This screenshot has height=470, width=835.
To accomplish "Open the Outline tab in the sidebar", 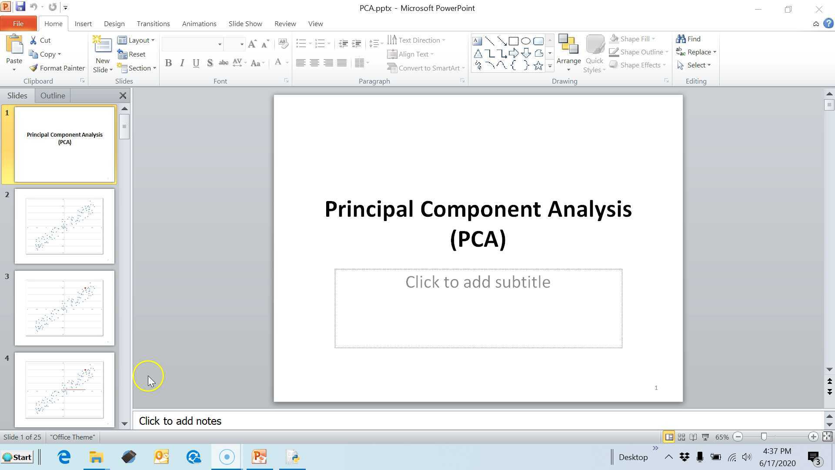I will click(53, 95).
